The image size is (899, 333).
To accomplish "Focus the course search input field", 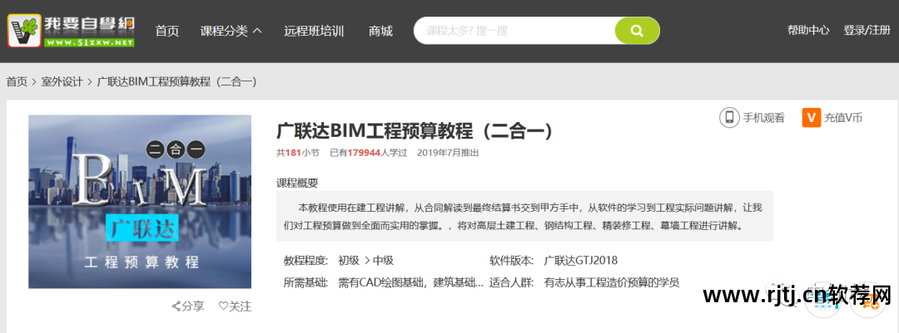I will pyautogui.click(x=514, y=31).
